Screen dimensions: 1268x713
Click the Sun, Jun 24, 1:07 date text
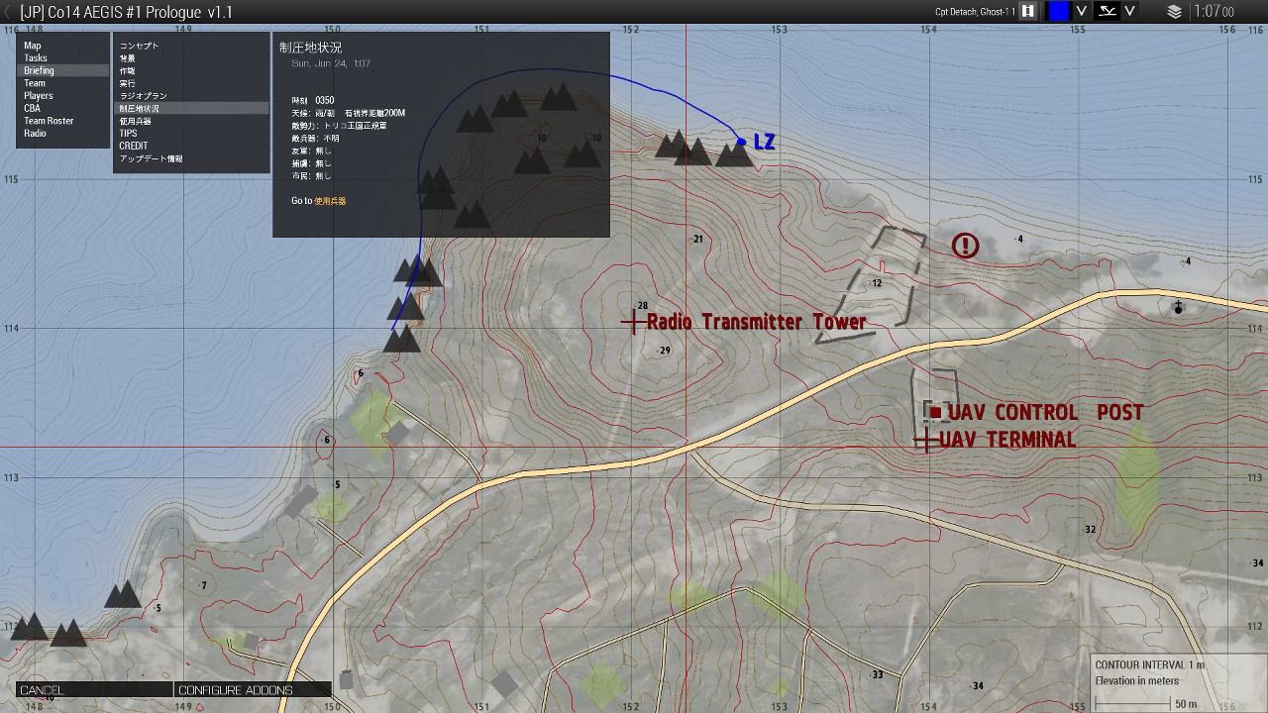click(x=331, y=63)
